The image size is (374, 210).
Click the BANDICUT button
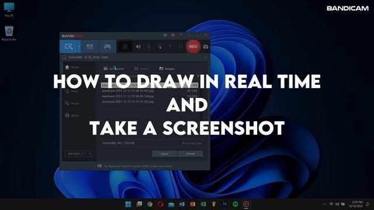coord(79,154)
